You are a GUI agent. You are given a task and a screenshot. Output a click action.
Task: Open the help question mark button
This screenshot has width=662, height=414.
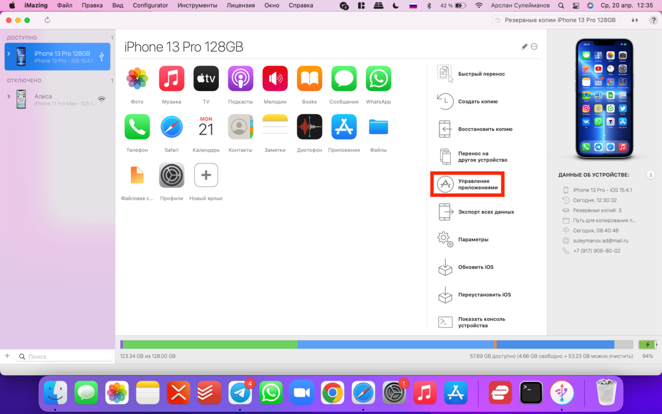pyautogui.click(x=653, y=20)
